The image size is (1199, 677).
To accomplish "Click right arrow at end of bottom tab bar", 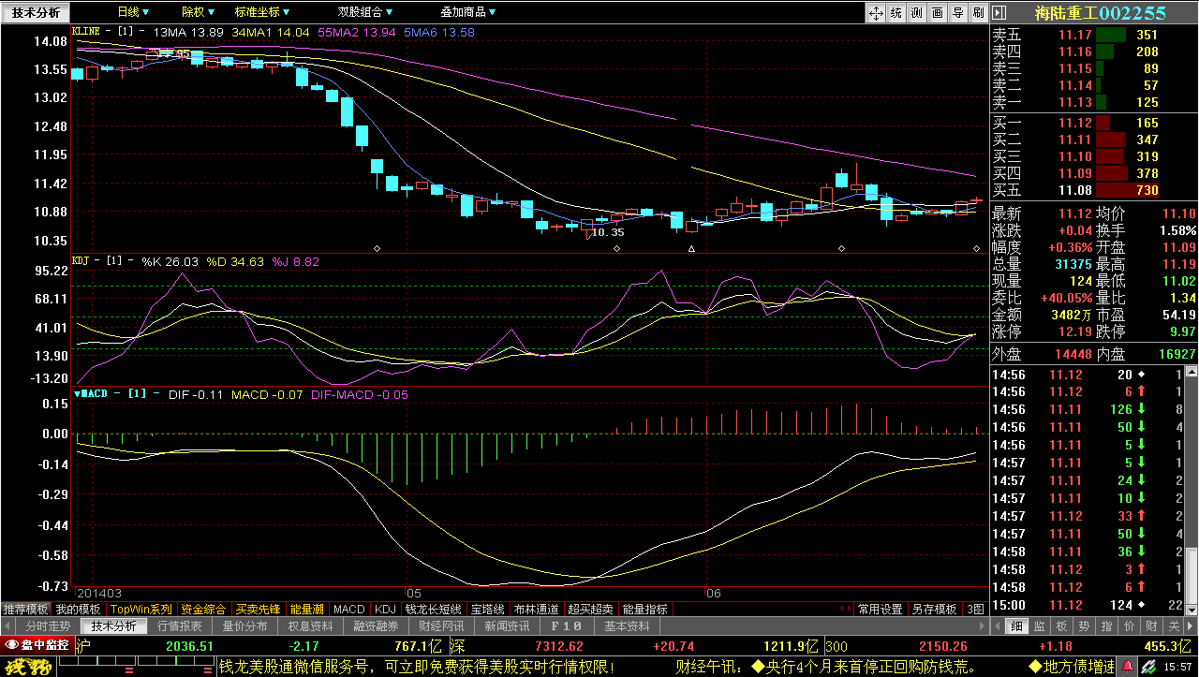I will (981, 625).
